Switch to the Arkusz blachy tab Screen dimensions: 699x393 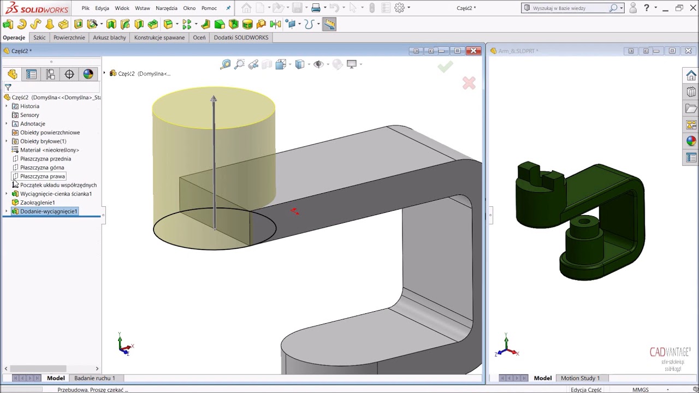point(109,38)
